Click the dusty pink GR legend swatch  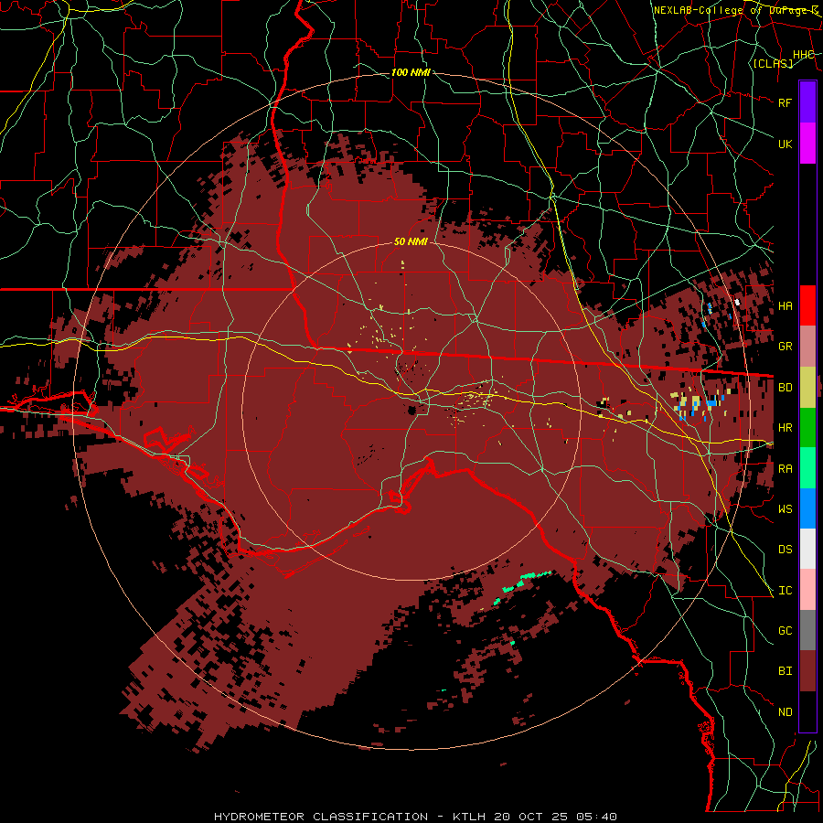807,347
